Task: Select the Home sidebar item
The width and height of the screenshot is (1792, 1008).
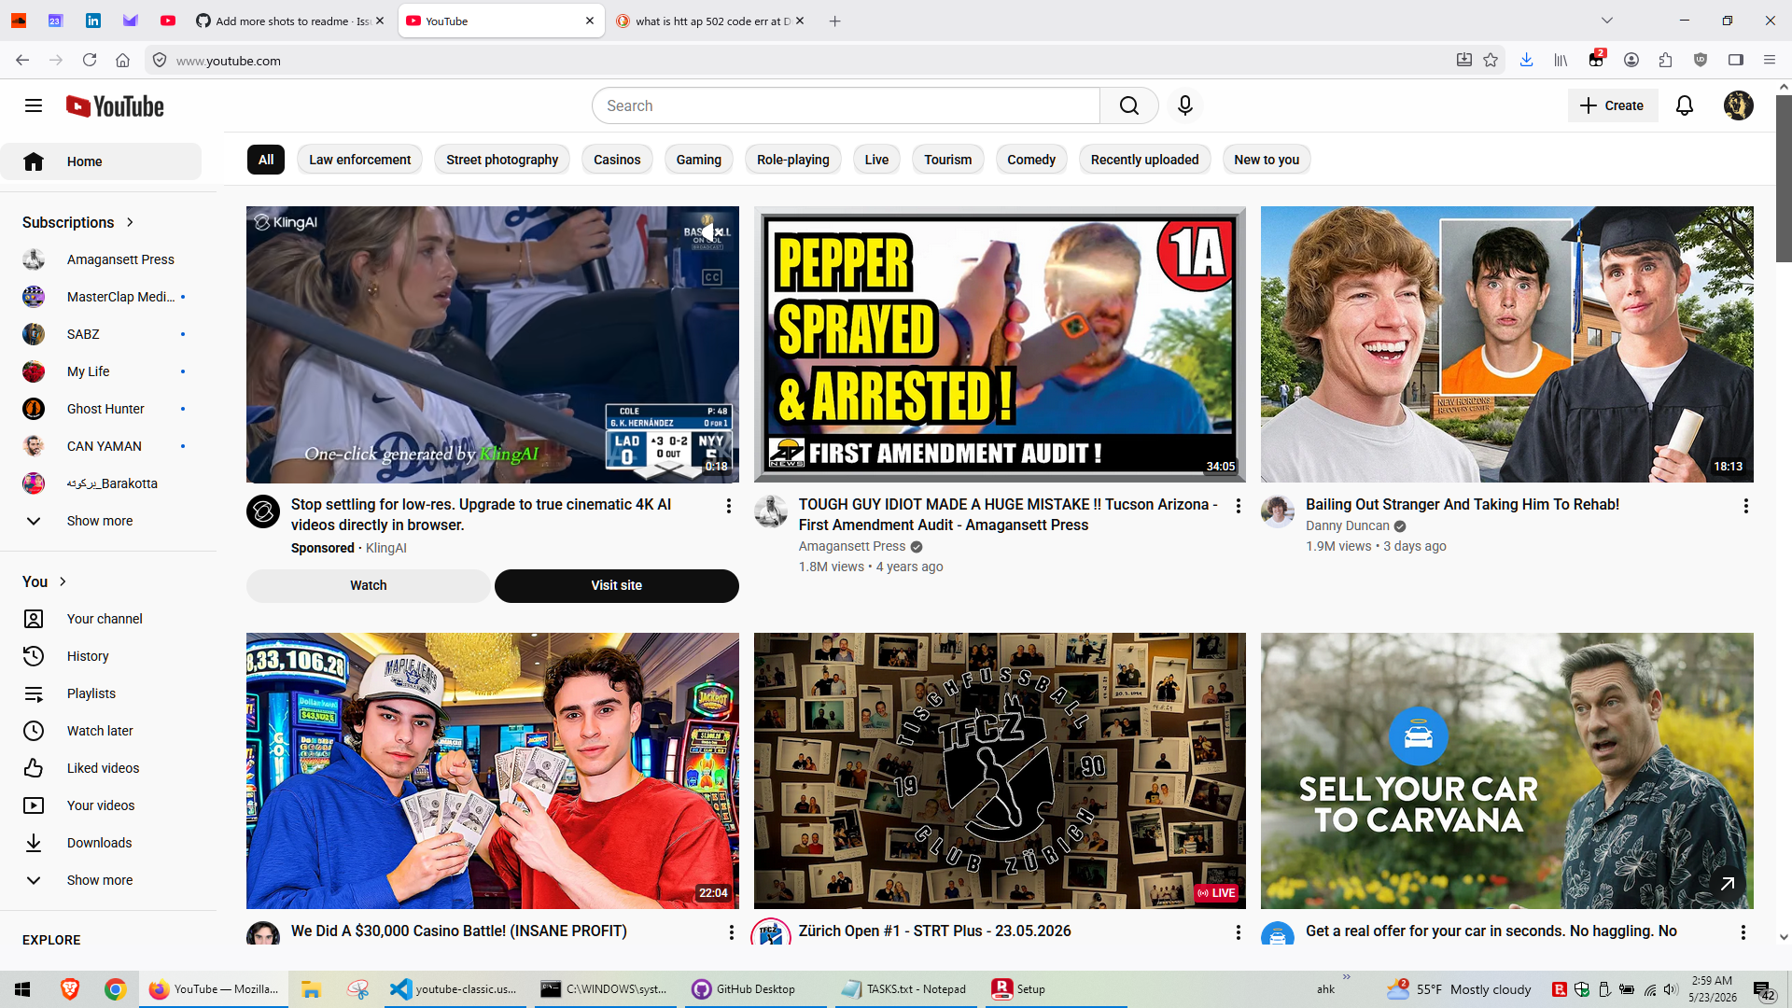Action: pos(101,161)
